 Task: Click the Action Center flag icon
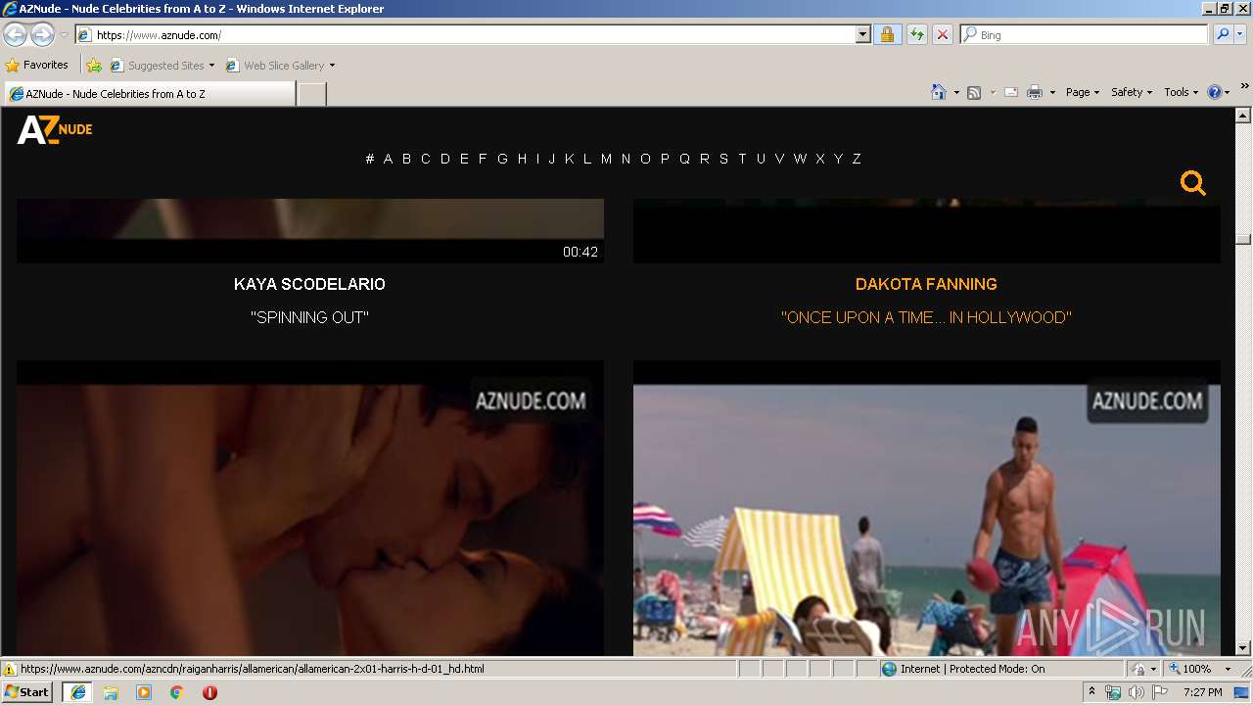click(x=1160, y=692)
